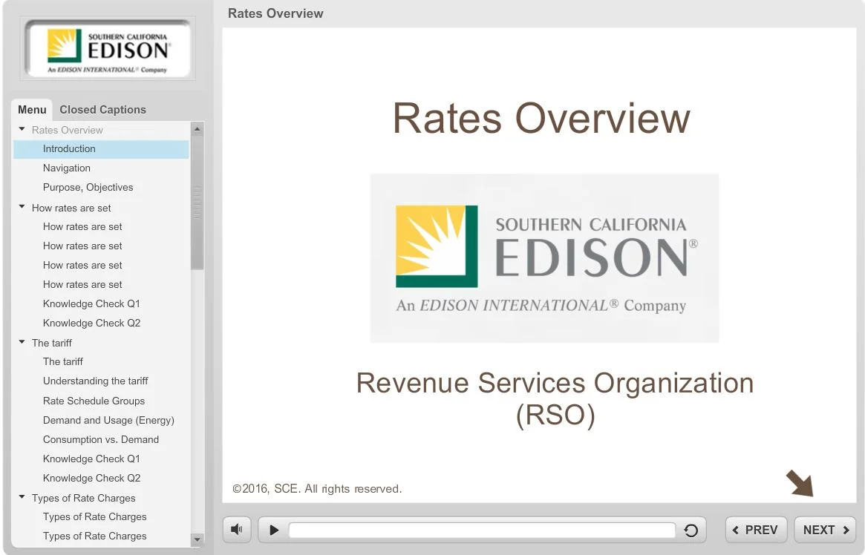865x555 pixels.
Task: Click the menu scrollbar up arrow
Action: click(x=197, y=129)
